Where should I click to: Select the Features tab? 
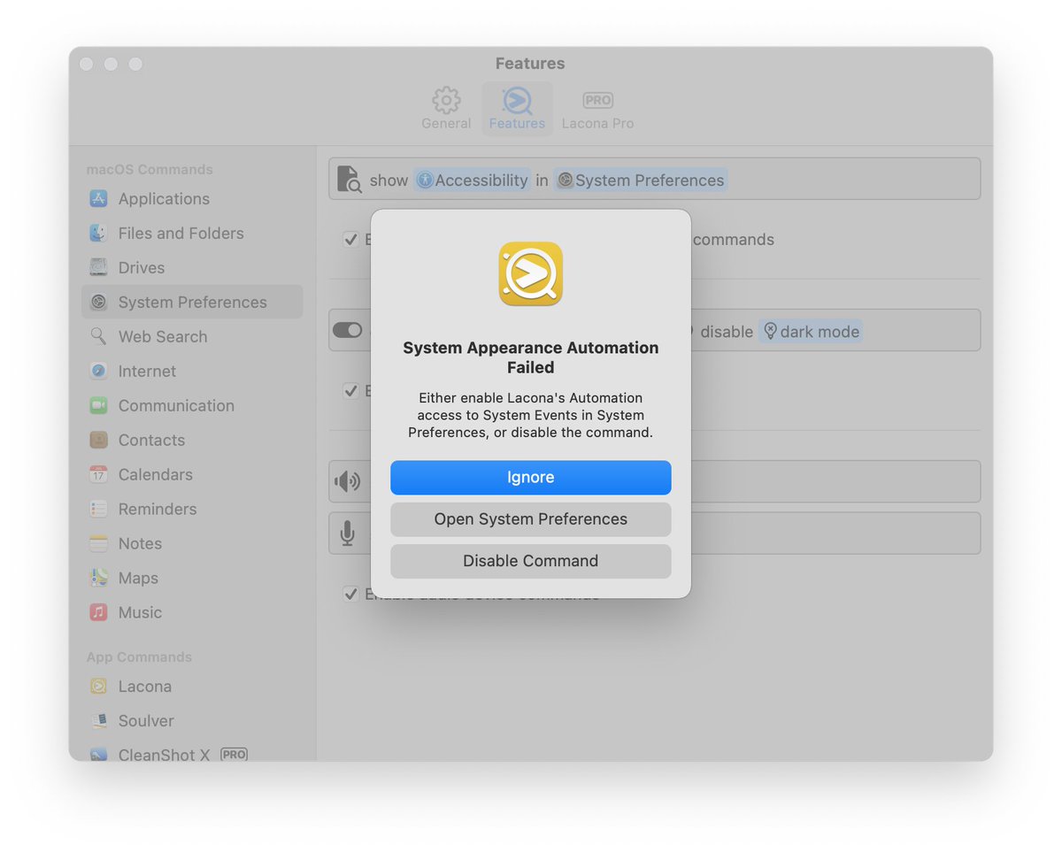(517, 109)
